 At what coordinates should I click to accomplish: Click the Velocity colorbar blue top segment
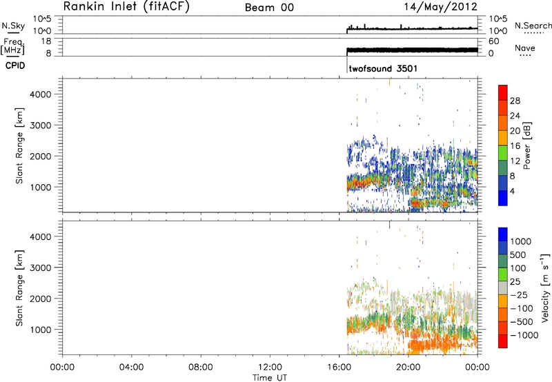pos(503,234)
